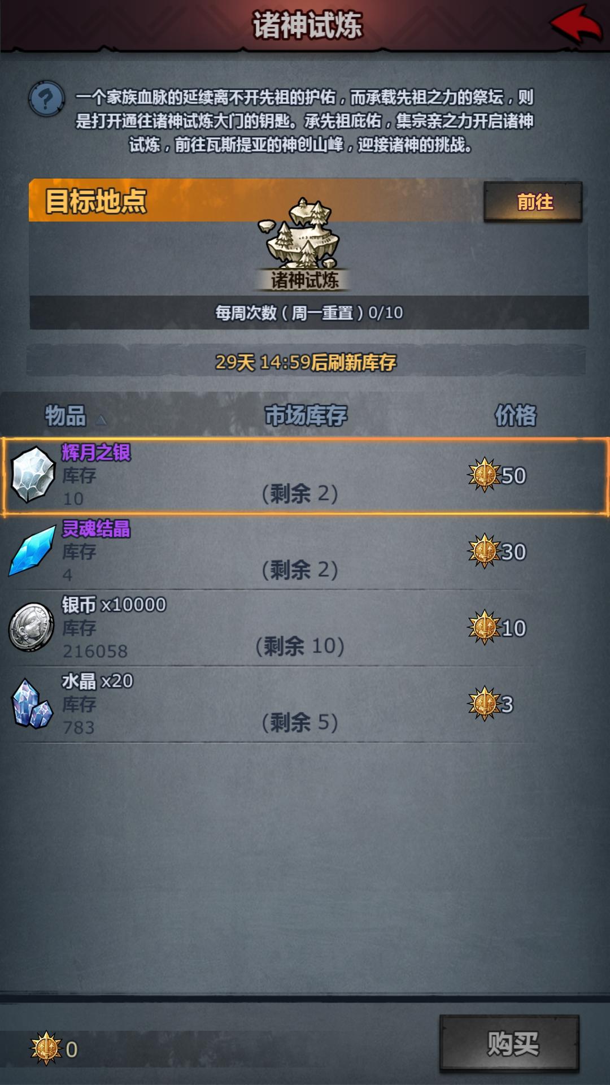Tap the gold medal currency icon at bottom
The image size is (610, 1085).
tap(46, 1048)
